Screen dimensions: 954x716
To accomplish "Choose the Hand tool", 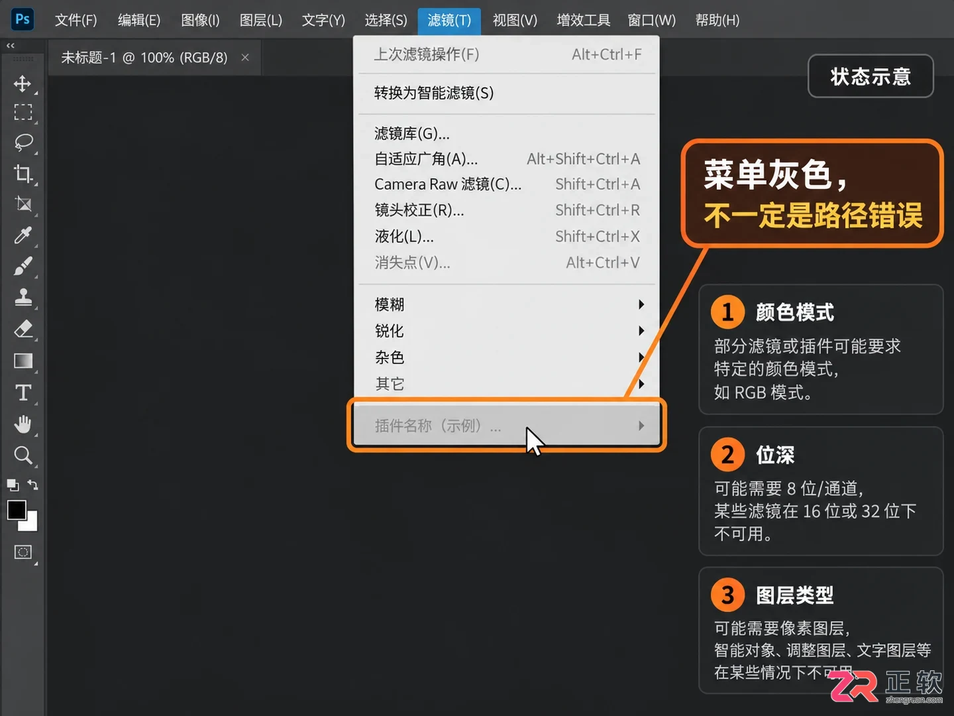I will 23,424.
